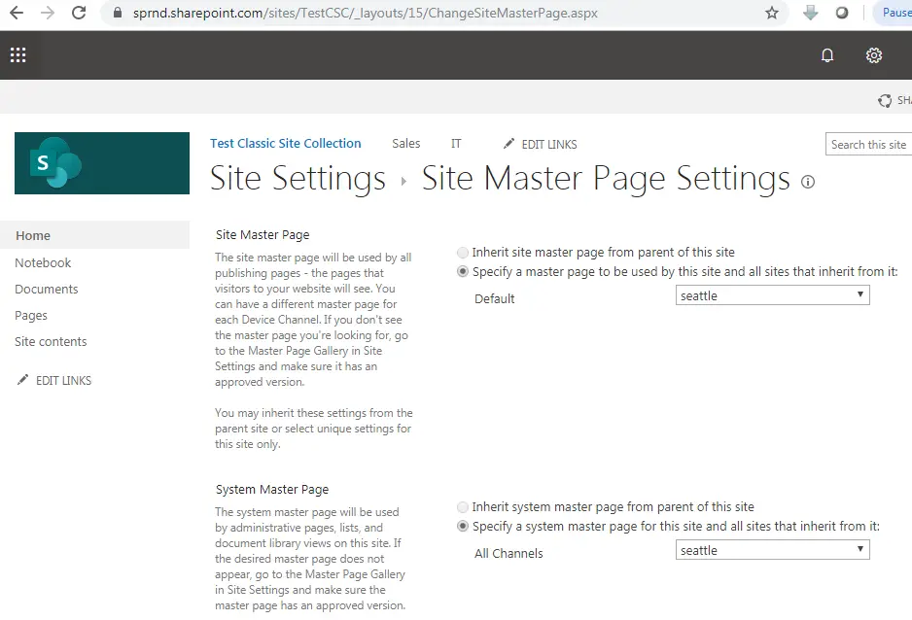Click the info icon beside Site Master Page Settings
The image size is (912, 620).
tap(808, 182)
